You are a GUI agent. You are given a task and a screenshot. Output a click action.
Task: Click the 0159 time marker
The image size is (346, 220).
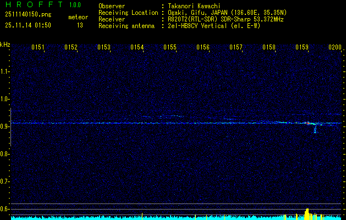click(302, 47)
